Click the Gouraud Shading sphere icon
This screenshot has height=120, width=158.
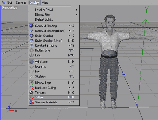32,26
